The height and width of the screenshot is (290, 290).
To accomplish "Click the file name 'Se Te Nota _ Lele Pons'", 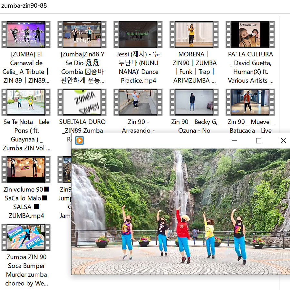I will coord(26,135).
